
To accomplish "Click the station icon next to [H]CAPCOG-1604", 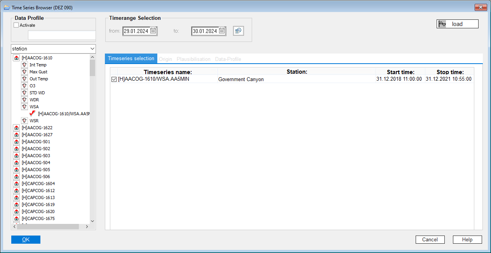I will [16, 184].
